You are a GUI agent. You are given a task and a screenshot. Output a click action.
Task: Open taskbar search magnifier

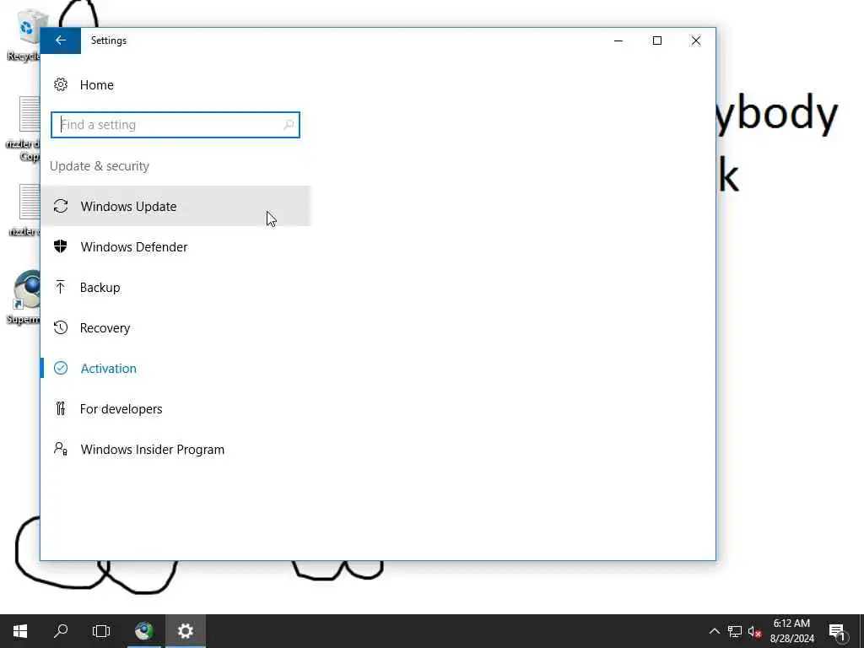pos(61,631)
